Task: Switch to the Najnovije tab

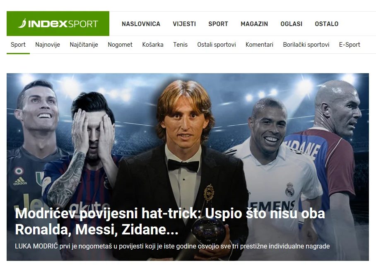Action: click(48, 45)
